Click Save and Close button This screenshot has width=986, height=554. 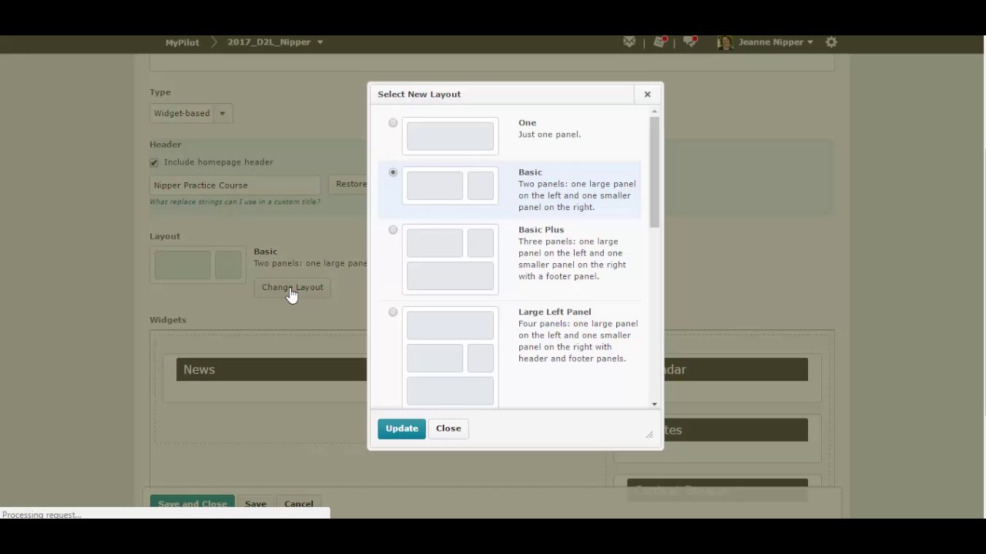[193, 503]
